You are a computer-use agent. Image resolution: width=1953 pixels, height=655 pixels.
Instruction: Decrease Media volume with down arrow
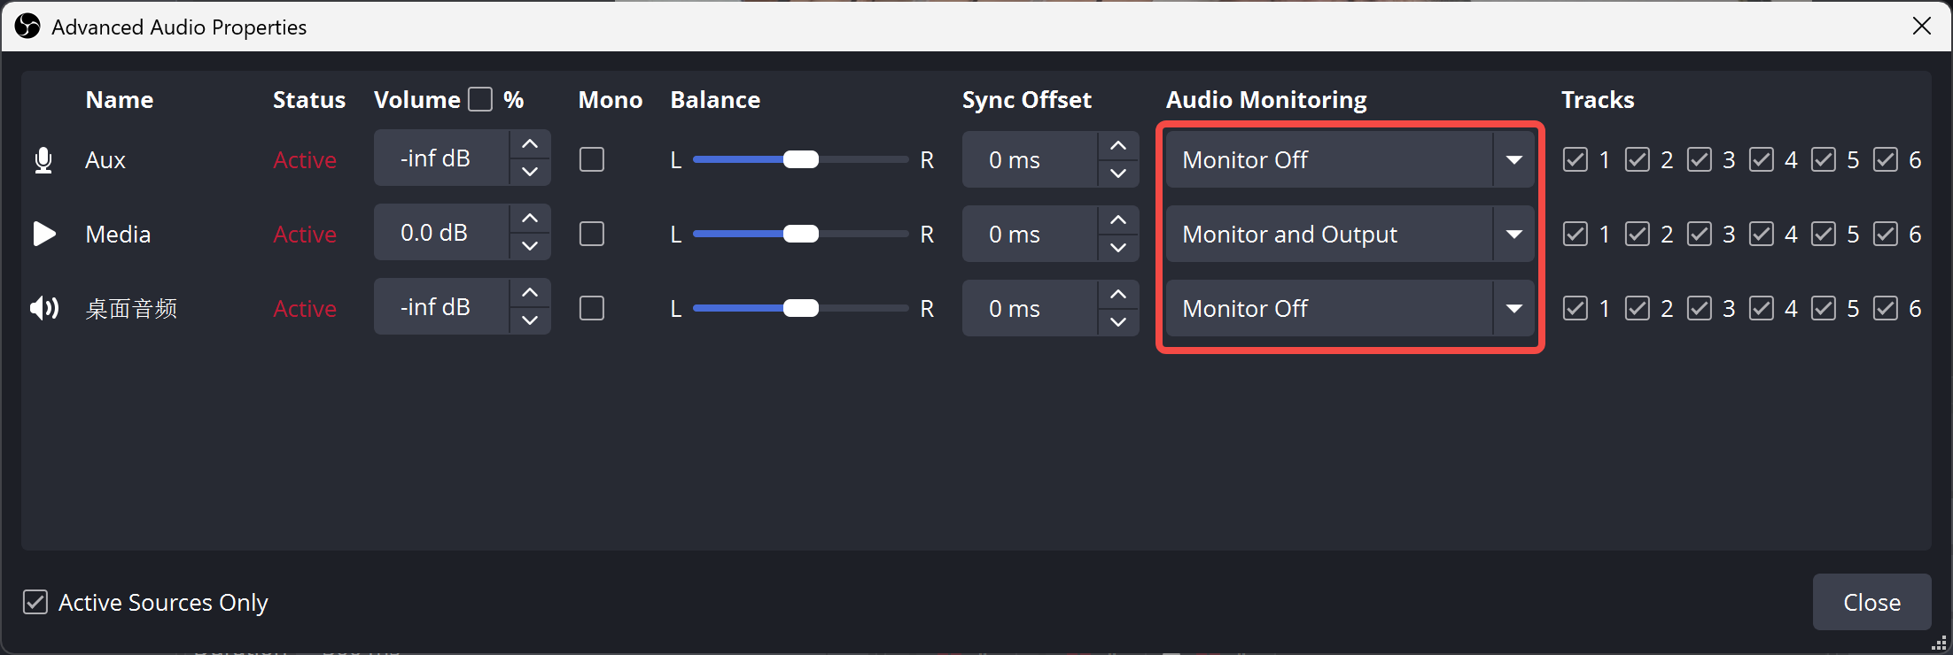coord(530,247)
